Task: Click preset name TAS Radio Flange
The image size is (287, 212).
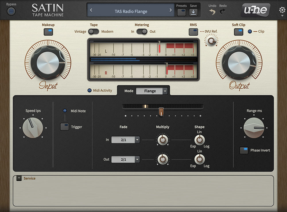Action: [131, 11]
